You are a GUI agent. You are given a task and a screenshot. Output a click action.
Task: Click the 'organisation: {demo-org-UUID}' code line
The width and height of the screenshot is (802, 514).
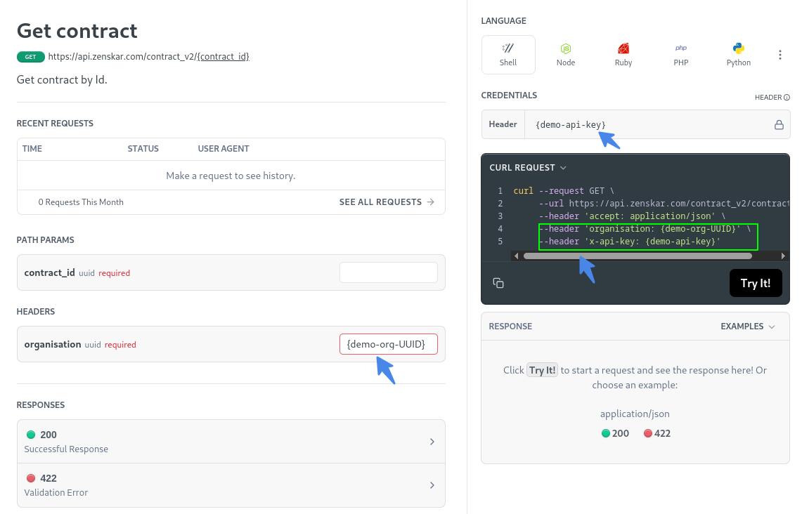(x=645, y=228)
